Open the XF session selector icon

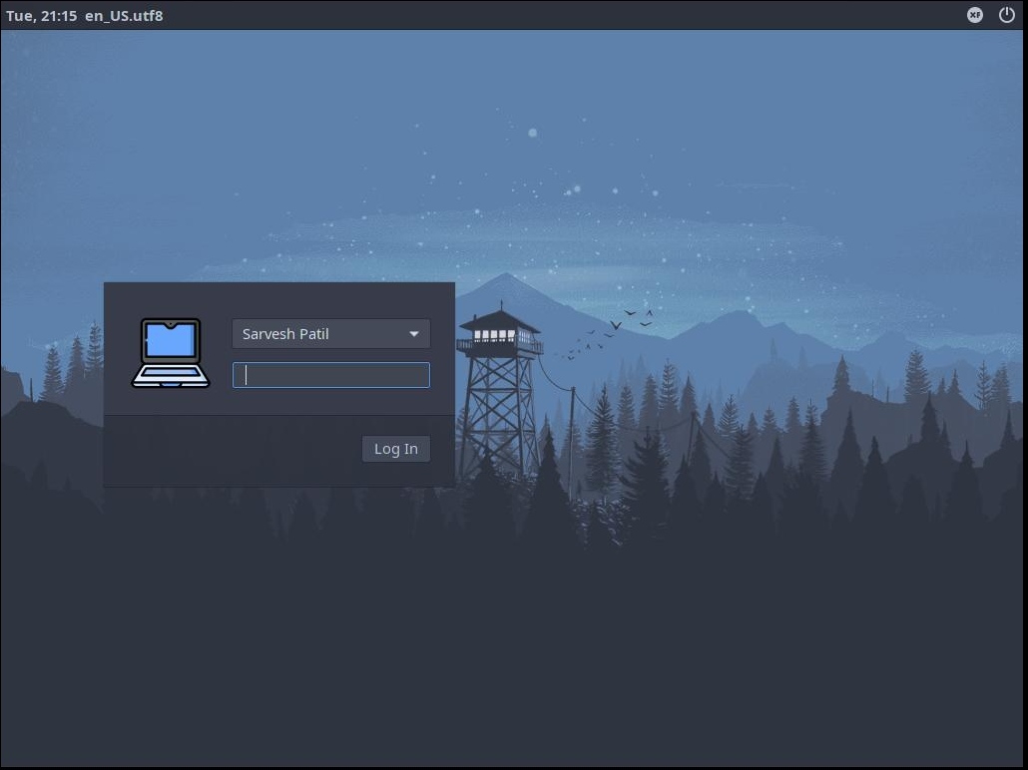975,14
